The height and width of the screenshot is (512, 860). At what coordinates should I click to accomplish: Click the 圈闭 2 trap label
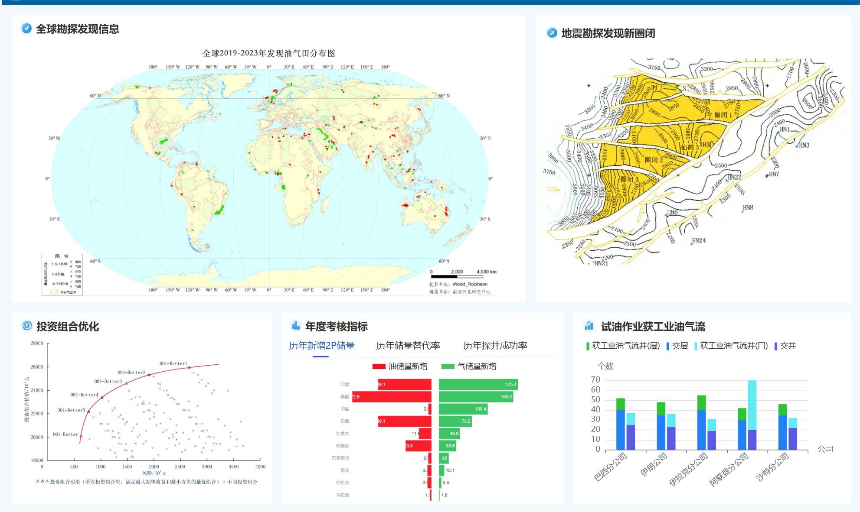click(654, 160)
